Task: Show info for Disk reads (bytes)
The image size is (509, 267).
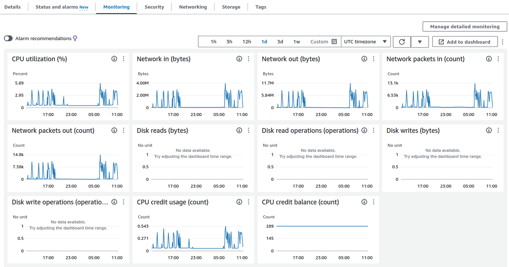Action: click(239, 130)
